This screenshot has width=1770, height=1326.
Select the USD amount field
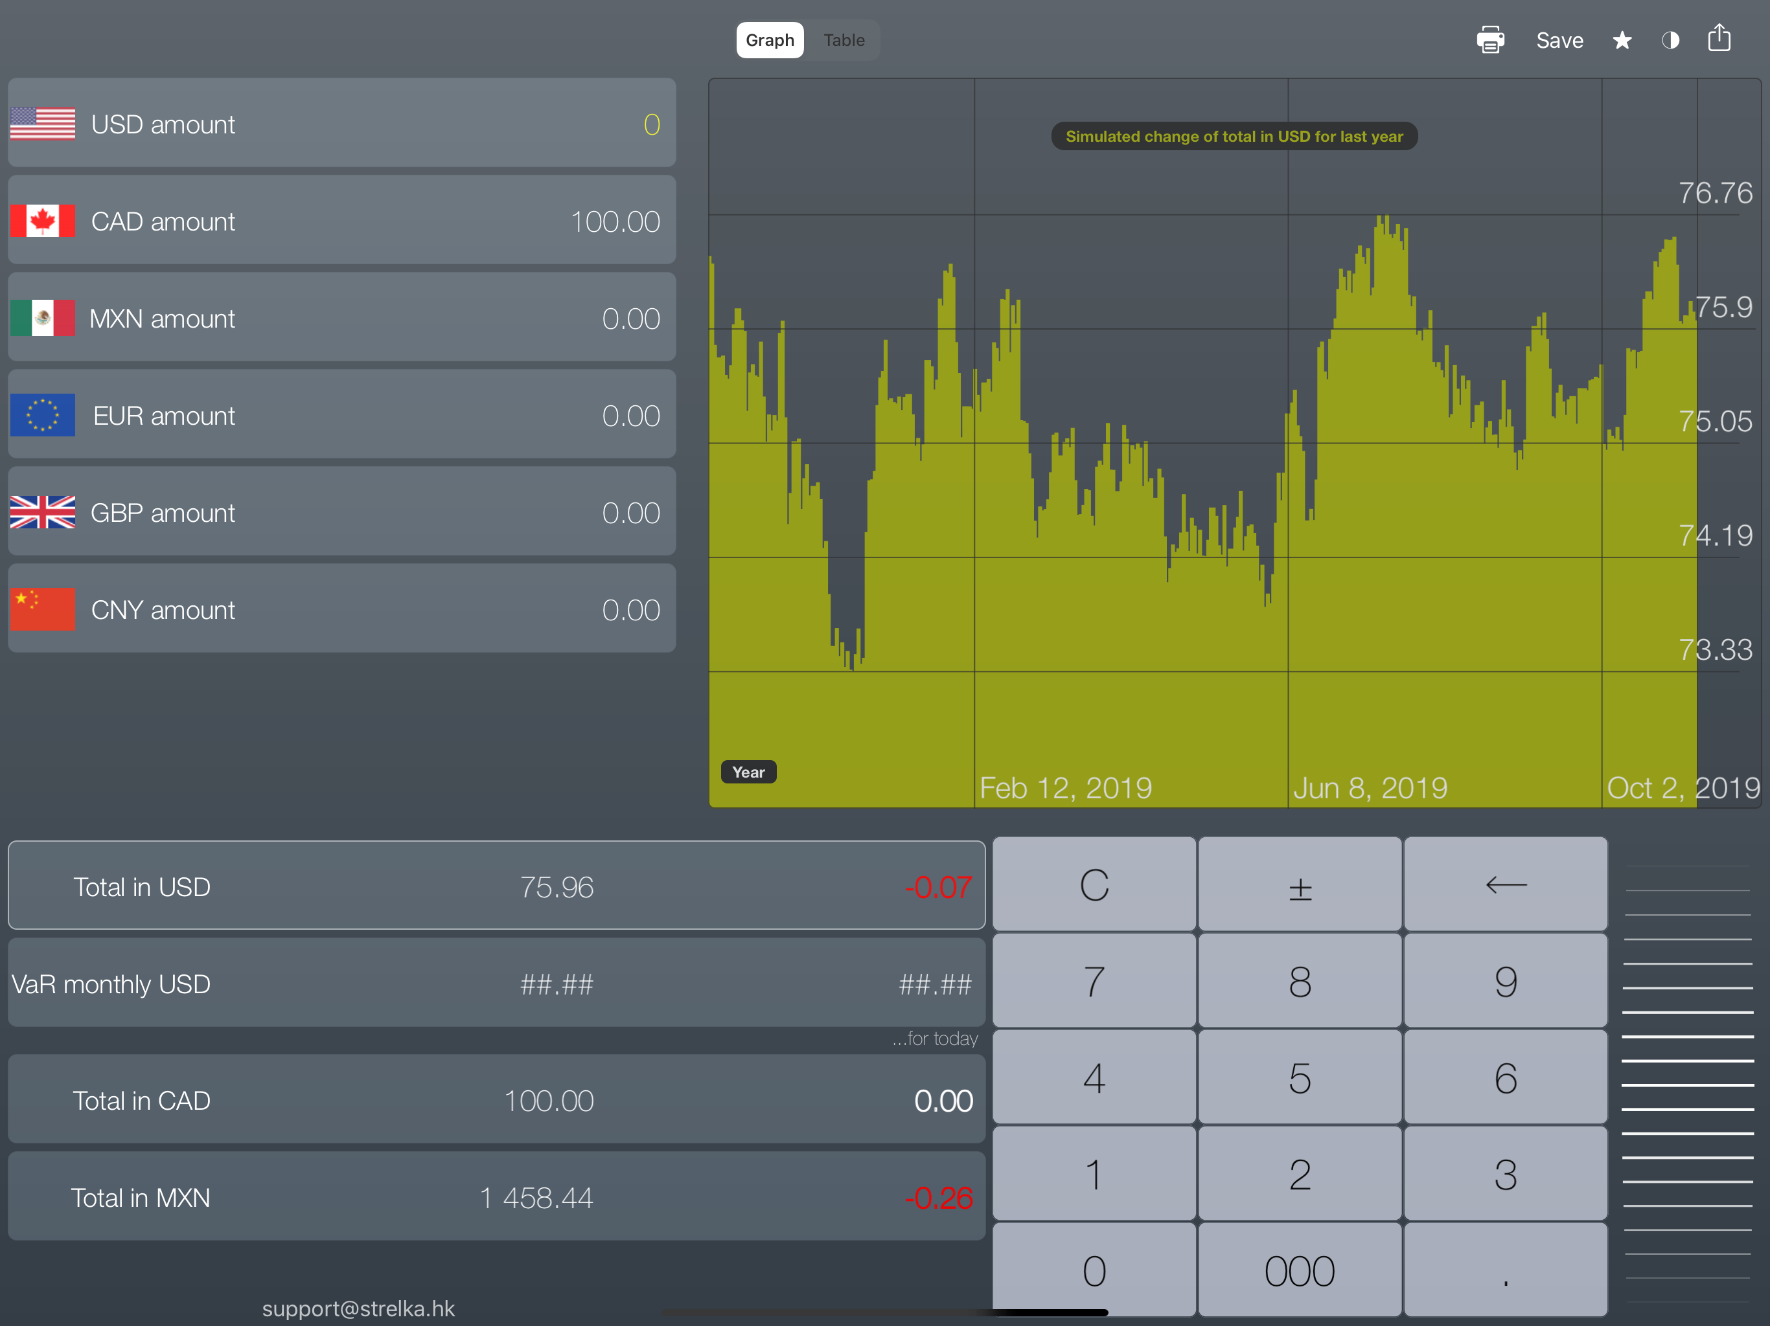click(x=341, y=123)
